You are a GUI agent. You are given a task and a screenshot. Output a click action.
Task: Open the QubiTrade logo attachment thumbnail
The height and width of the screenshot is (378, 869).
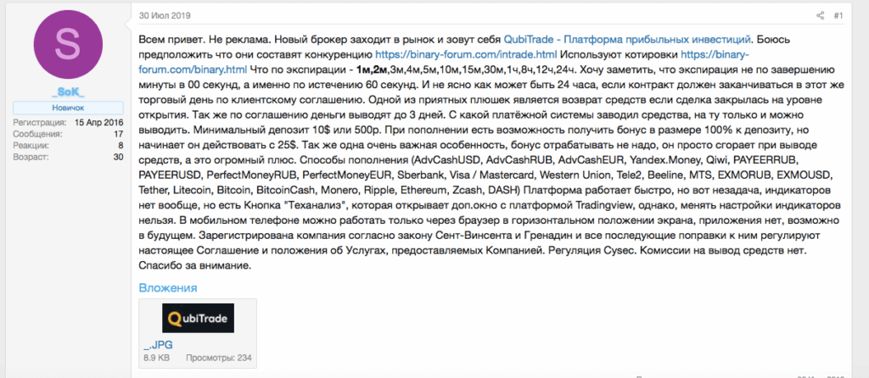pyautogui.click(x=199, y=318)
